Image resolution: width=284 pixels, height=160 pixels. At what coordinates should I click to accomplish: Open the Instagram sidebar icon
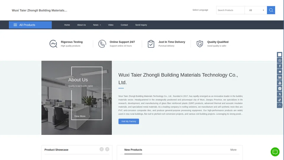pyautogui.click(x=280, y=89)
